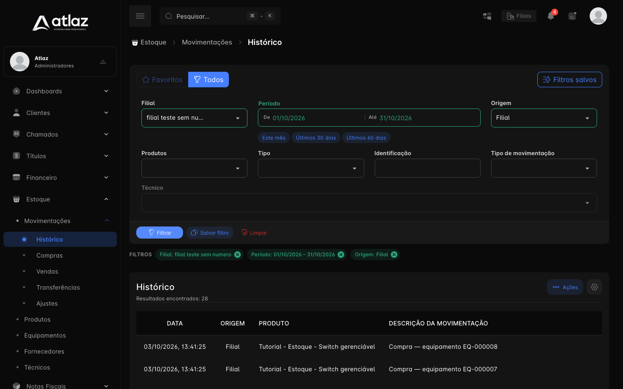This screenshot has width=623, height=389.
Task: Open the Chamados sidebar icon
Action: pos(16,134)
